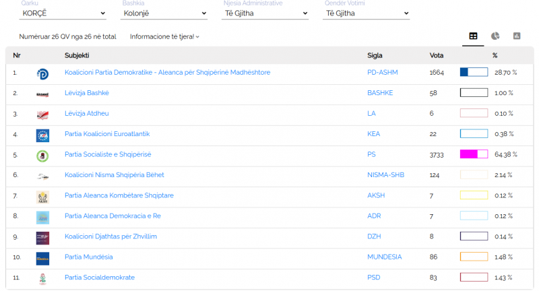Open Partia Aleanca Kombëtare Shqiptare link
This screenshot has height=291, width=539.
tap(119, 195)
